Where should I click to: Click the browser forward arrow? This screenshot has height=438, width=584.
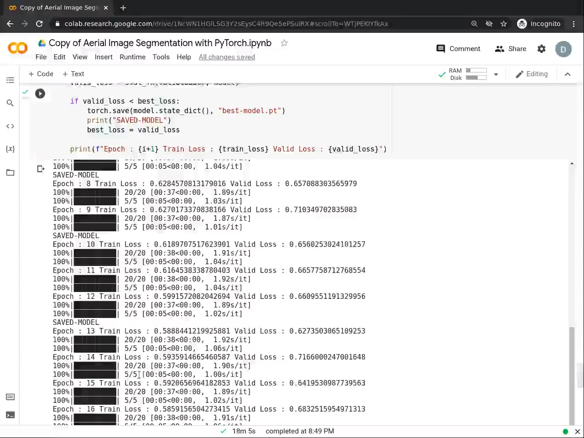pos(25,24)
